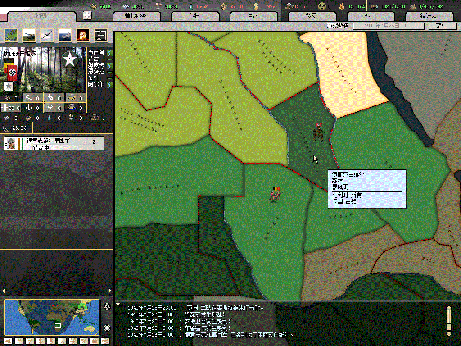The image size is (461, 346).
Task: Switch to weather map mode icon
Action: [30, 341]
